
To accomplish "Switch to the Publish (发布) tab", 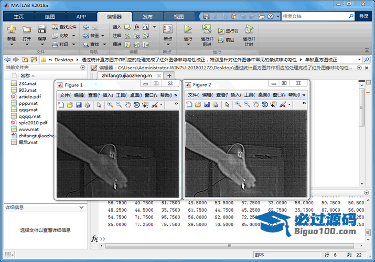I will click(147, 17).
